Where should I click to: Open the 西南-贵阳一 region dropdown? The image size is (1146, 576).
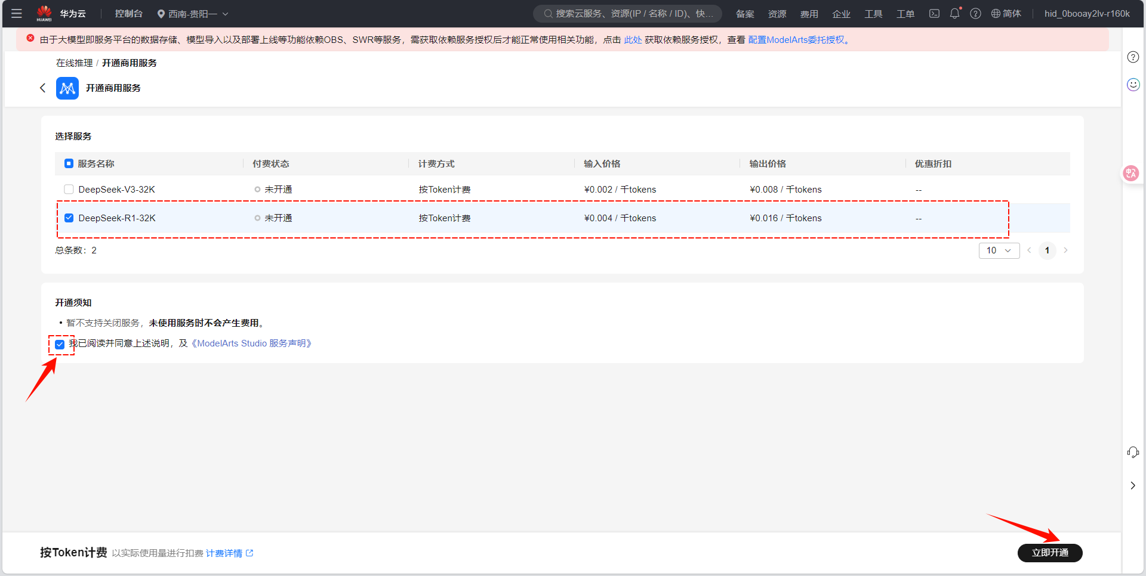pyautogui.click(x=193, y=14)
